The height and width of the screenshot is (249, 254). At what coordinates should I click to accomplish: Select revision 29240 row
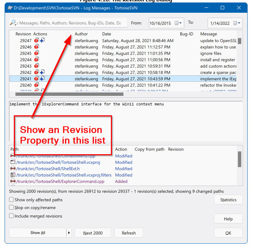[123, 85]
